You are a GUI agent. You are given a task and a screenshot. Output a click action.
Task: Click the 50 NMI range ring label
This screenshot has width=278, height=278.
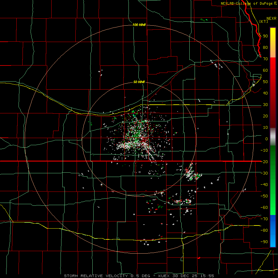[139, 82]
